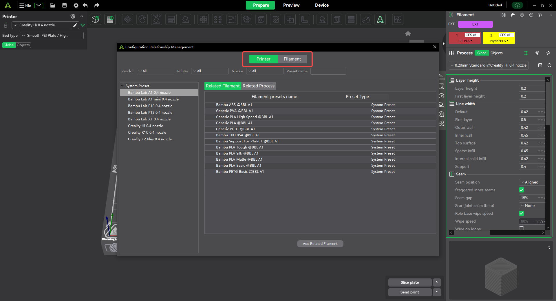
Task: Toggle CFS swap on filament slot 1
Action: (472, 35)
